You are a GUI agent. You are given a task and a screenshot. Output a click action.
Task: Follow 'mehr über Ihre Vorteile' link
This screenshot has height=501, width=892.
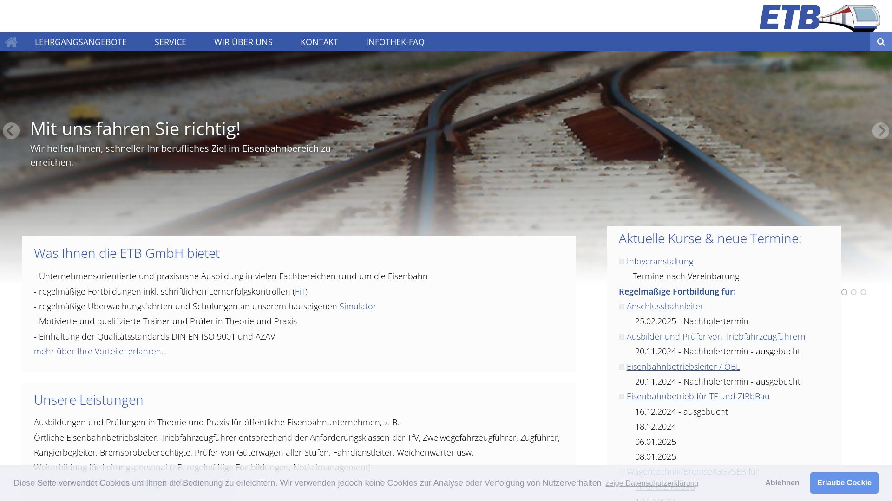click(79, 351)
